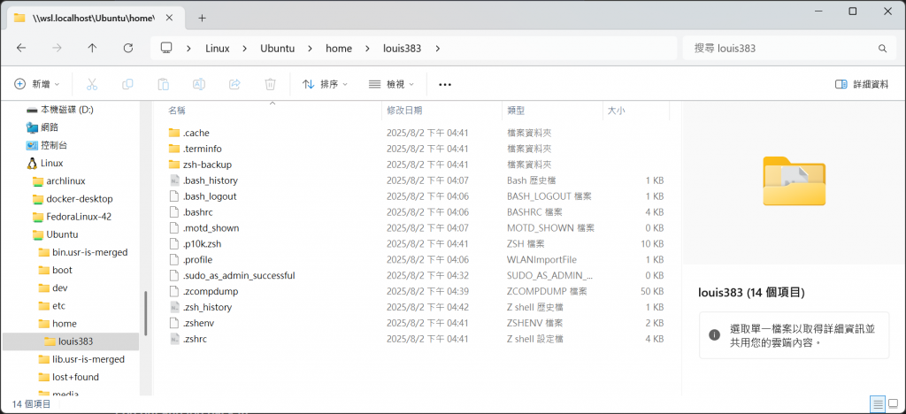Click Linux in the address breadcrumb
This screenshot has height=414, width=906.
click(218, 49)
